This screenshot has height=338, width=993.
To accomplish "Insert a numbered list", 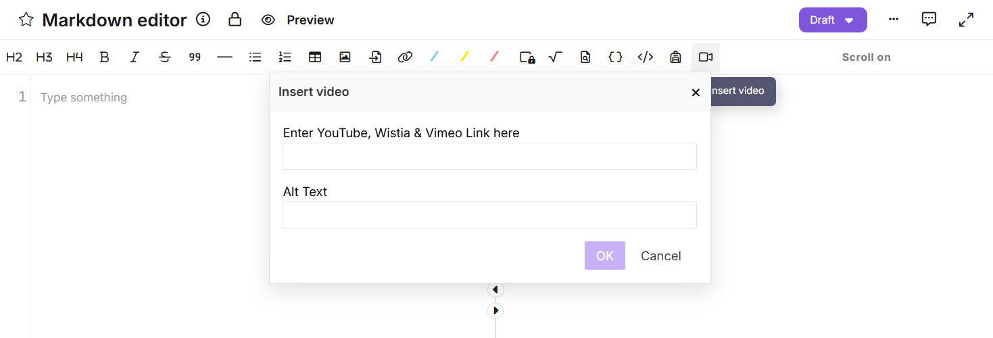I will [285, 57].
